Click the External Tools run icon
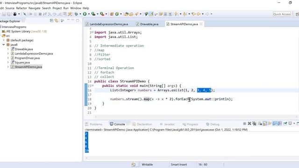 (102, 14)
